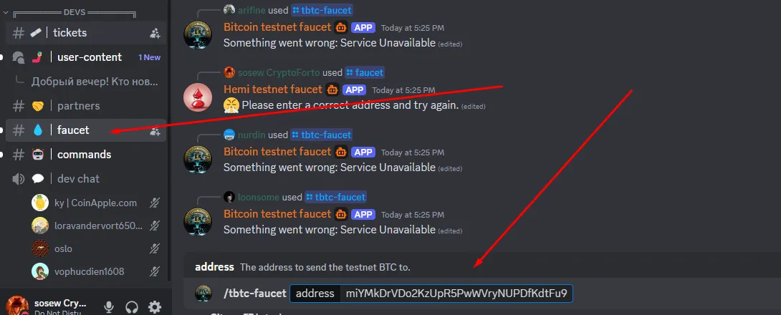Click the sosew Crypto user avatar in bottom panel
The image size is (781, 315).
pos(17,306)
